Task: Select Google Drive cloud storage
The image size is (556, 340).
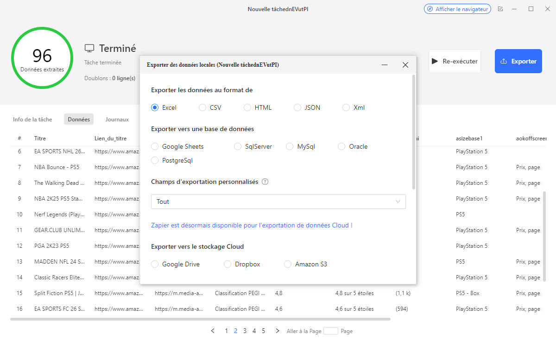Action: coord(154,264)
